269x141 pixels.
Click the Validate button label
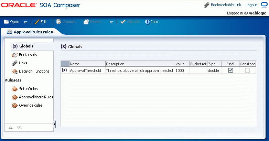coord(133,22)
